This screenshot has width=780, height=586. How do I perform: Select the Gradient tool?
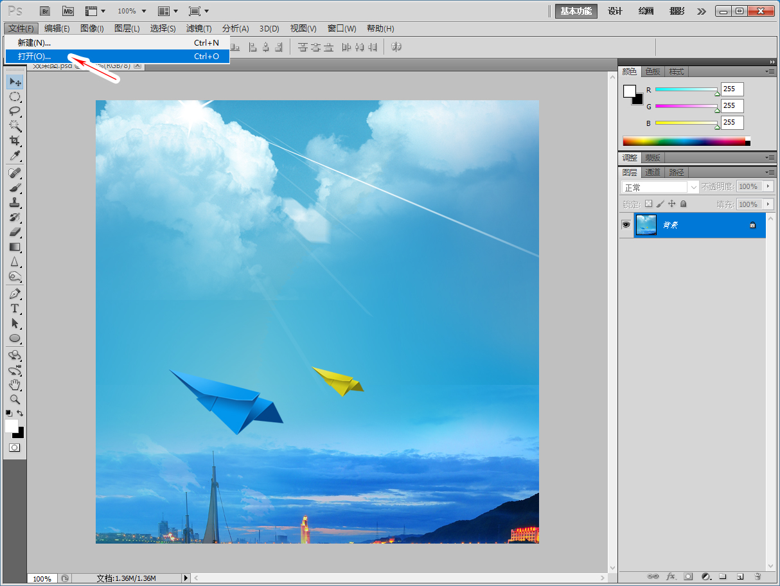point(15,247)
